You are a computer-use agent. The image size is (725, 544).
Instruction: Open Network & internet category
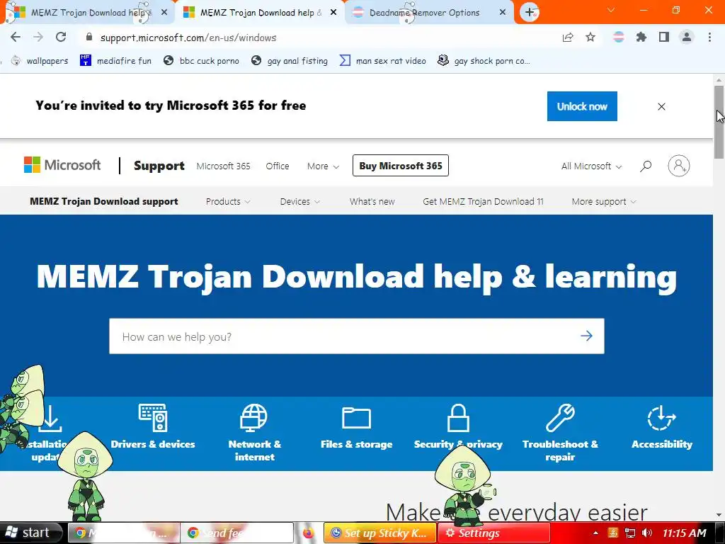click(x=254, y=433)
